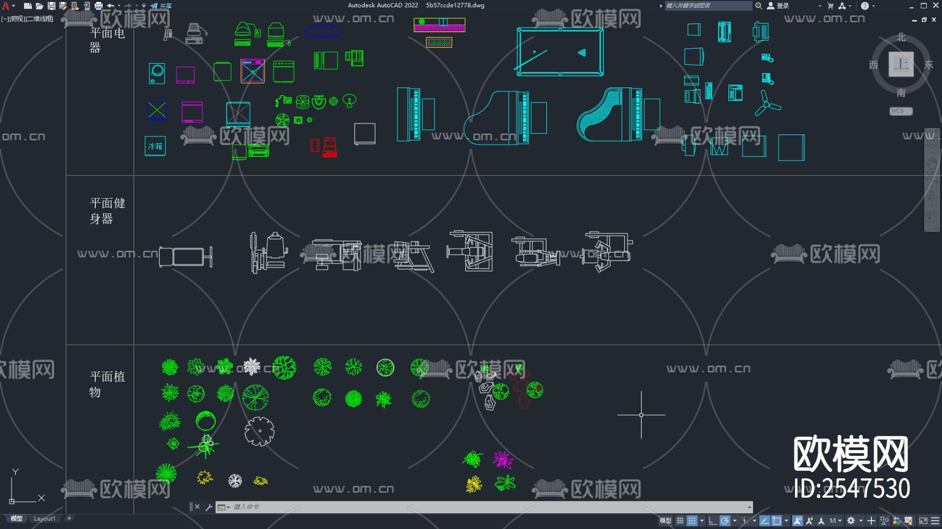The image size is (942, 529).
Task: Expand the undo history dropdown arrow
Action: click(119, 6)
